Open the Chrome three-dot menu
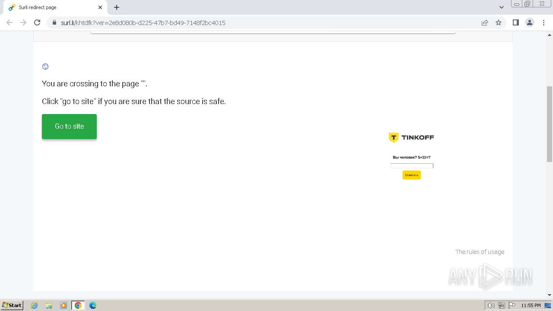The image size is (553, 311). (543, 22)
